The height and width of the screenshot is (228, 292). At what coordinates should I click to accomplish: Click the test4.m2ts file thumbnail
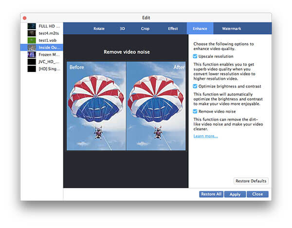pyautogui.click(x=32, y=33)
